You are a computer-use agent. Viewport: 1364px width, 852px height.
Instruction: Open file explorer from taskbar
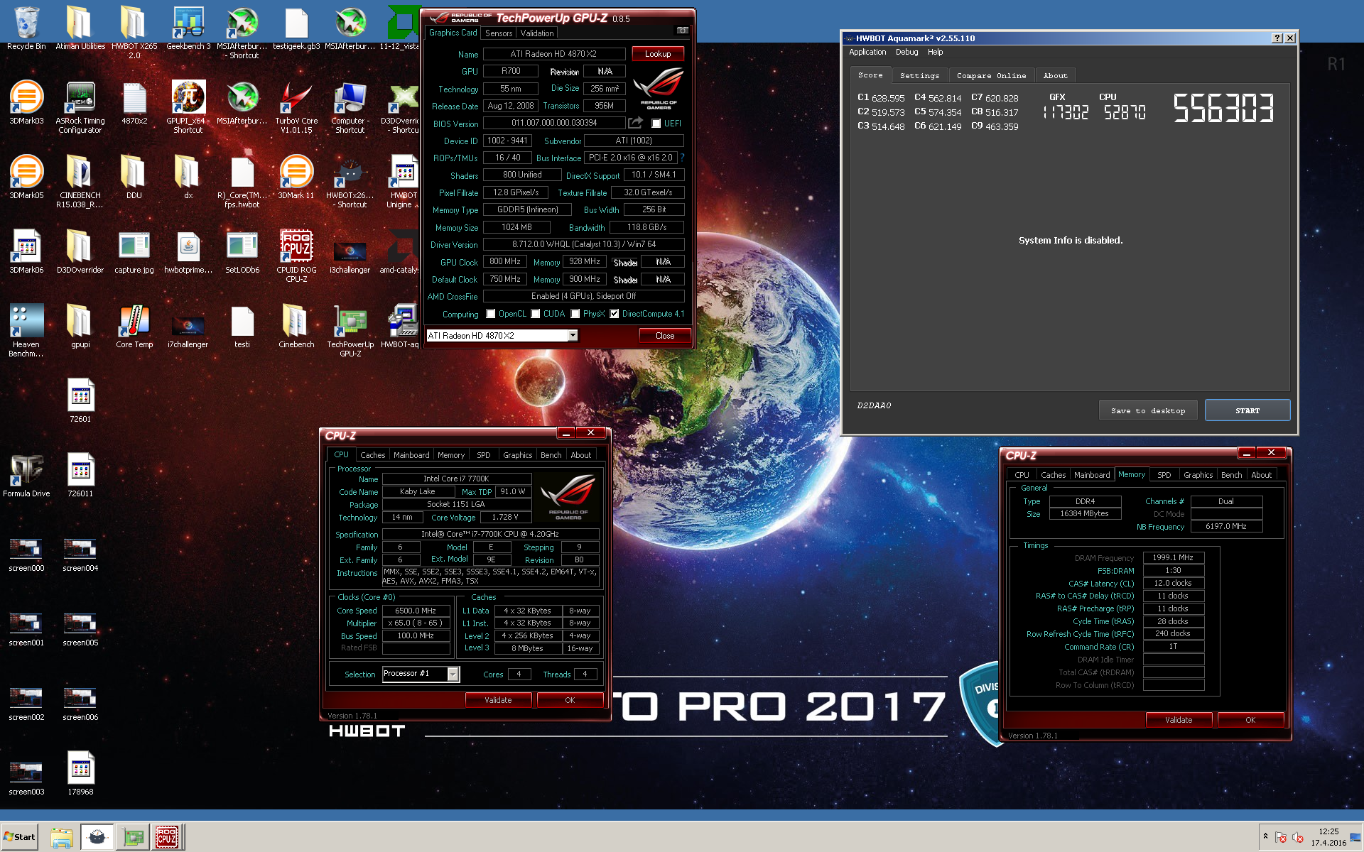coord(62,837)
